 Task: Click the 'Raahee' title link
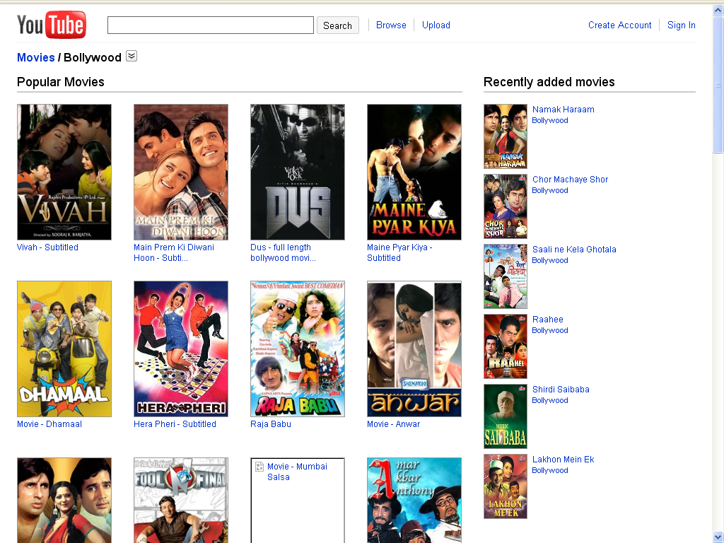(548, 319)
